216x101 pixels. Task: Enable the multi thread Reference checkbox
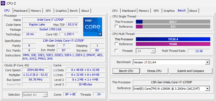click(116, 44)
